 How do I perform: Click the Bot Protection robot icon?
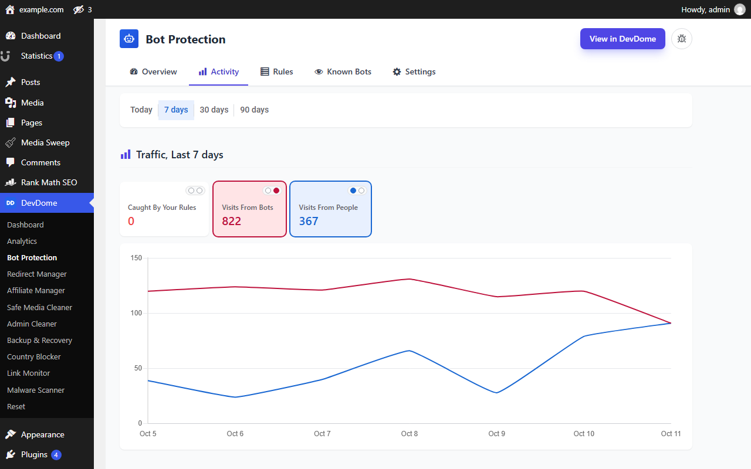click(x=129, y=39)
